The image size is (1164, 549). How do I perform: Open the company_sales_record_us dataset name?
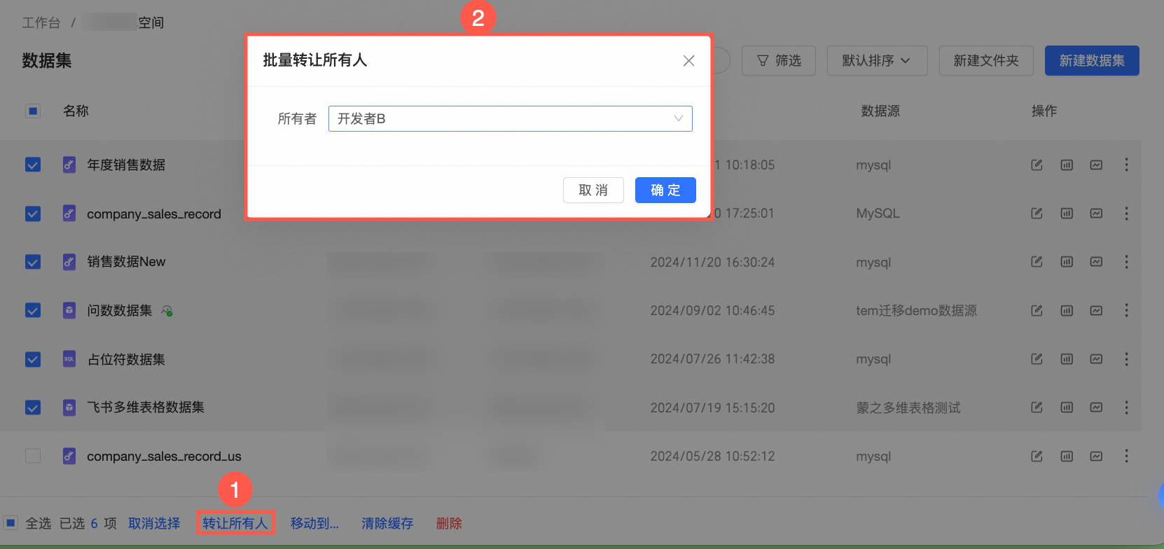tap(164, 457)
